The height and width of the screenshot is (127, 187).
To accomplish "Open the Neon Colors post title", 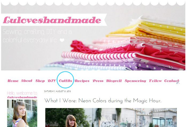I will pyautogui.click(x=103, y=101).
